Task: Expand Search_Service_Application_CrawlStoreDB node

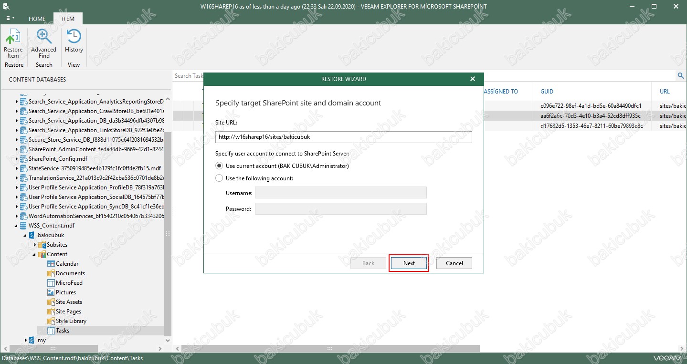Action: tap(17, 111)
